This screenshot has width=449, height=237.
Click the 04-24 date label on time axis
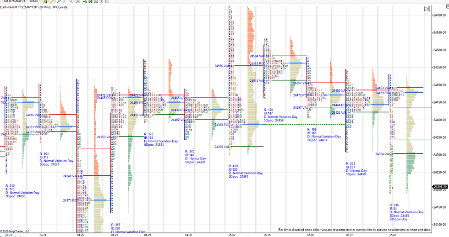coord(43,235)
